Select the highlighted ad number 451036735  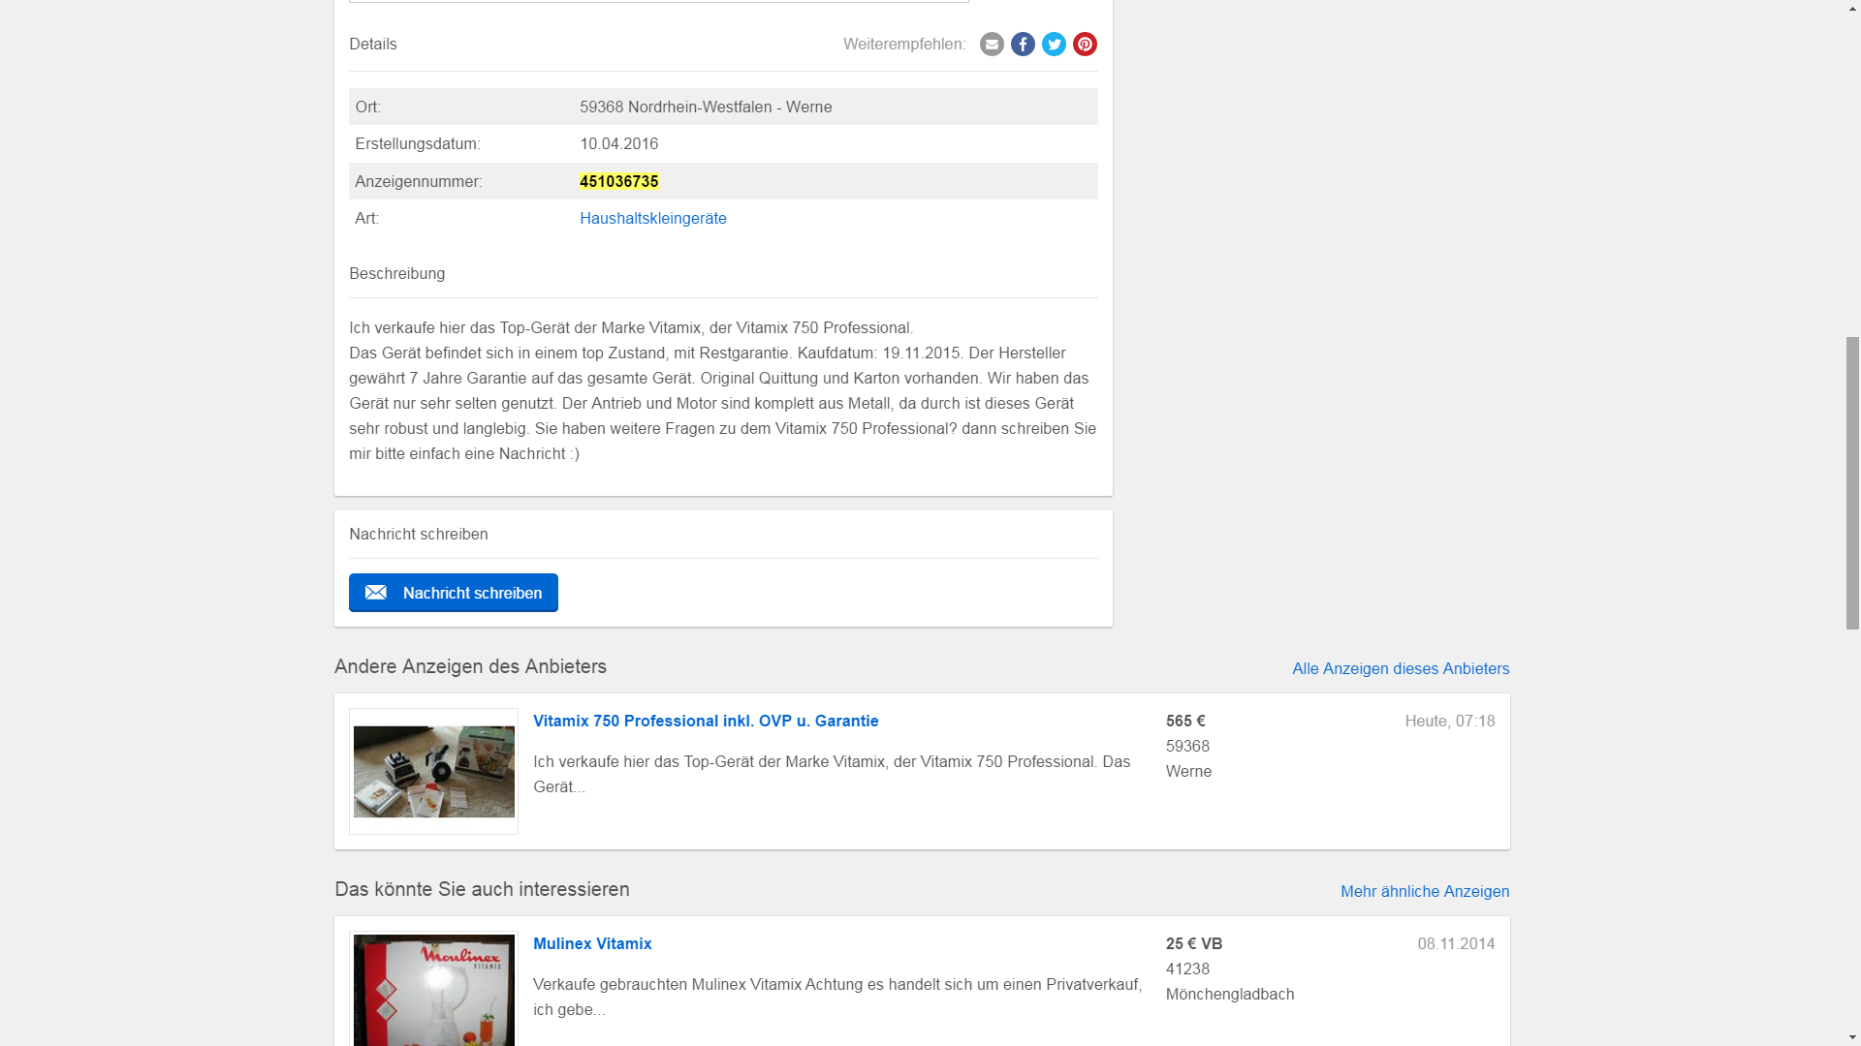click(x=619, y=182)
